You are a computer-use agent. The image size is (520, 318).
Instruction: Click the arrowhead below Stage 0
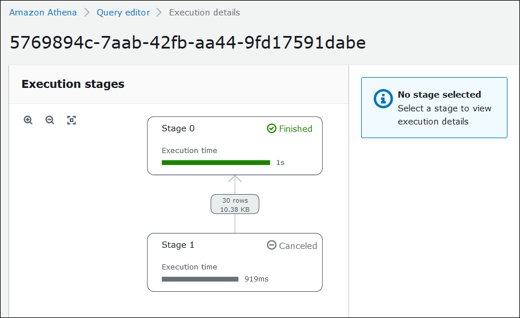click(235, 179)
